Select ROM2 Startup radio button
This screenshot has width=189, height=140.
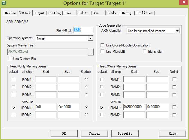86,87
